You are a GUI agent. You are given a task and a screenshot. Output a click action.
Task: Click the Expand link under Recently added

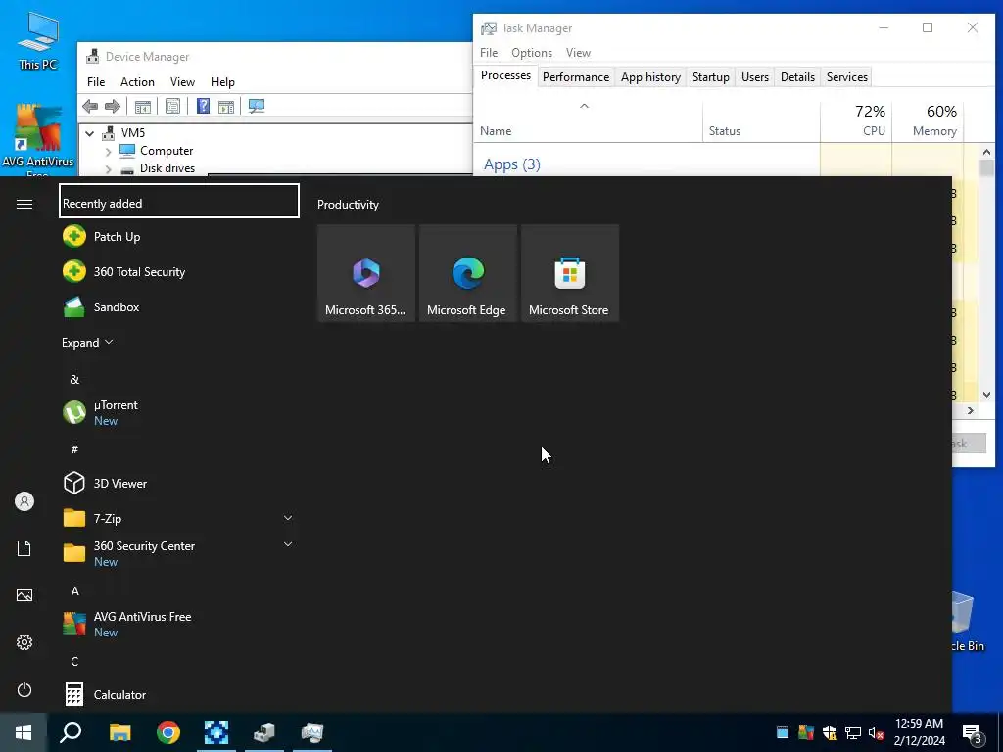pos(87,342)
